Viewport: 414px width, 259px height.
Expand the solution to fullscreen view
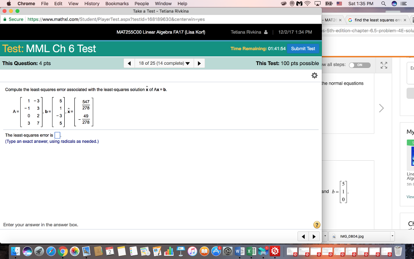pyautogui.click(x=384, y=65)
